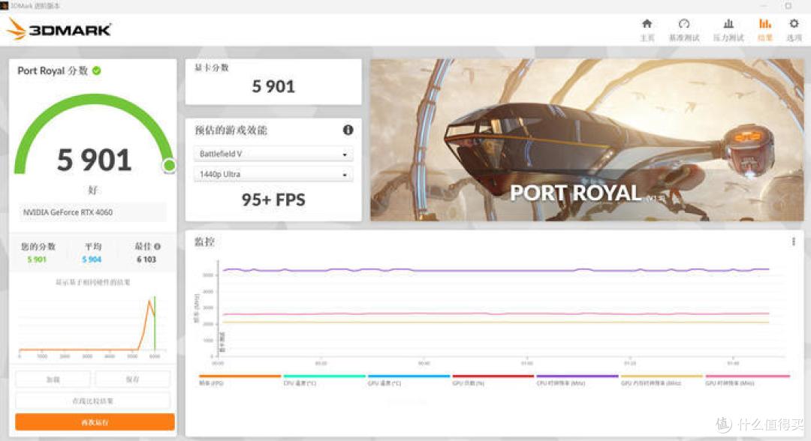The image size is (811, 441).
Task: Click the green verified checkmark beside Port Royal score
Action: (x=97, y=70)
